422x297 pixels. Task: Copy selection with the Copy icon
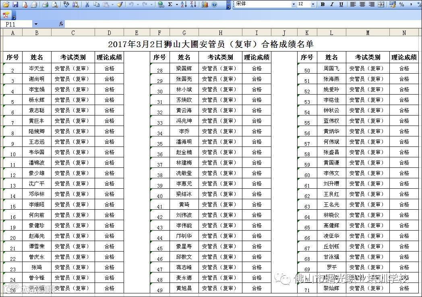pyautogui.click(x=96, y=4)
